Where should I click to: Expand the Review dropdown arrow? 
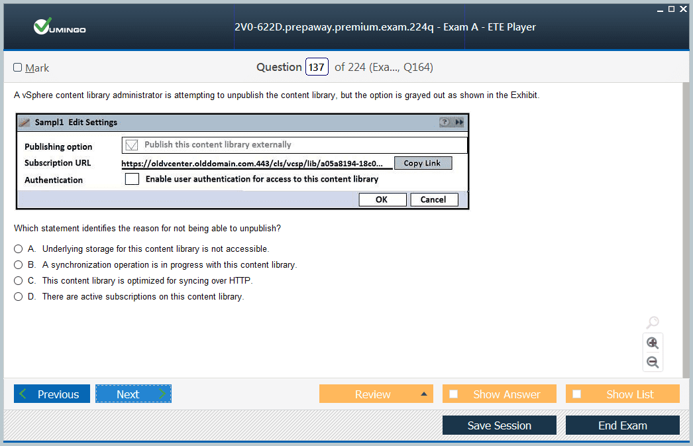coord(424,394)
